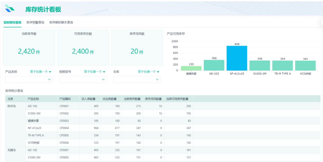Expand the 产品名称 value select box

point(29,80)
